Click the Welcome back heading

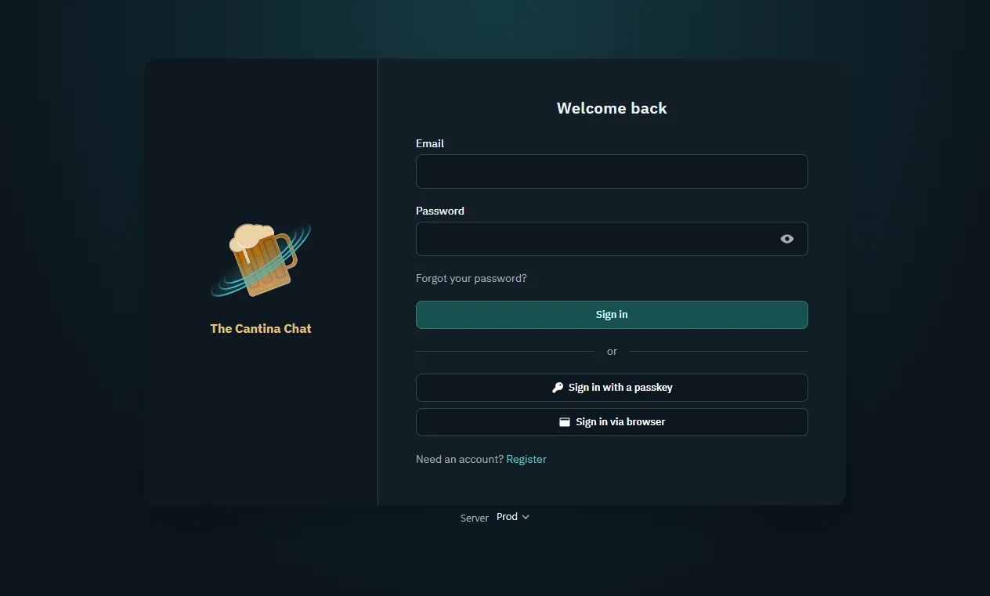(x=612, y=108)
